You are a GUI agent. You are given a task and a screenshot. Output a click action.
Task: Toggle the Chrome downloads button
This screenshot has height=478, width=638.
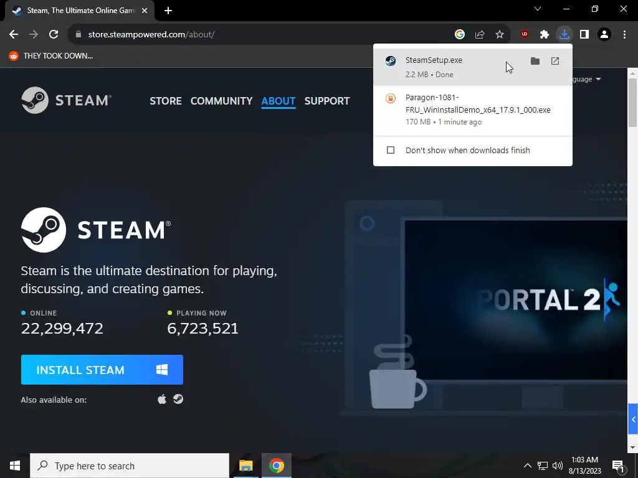564,35
